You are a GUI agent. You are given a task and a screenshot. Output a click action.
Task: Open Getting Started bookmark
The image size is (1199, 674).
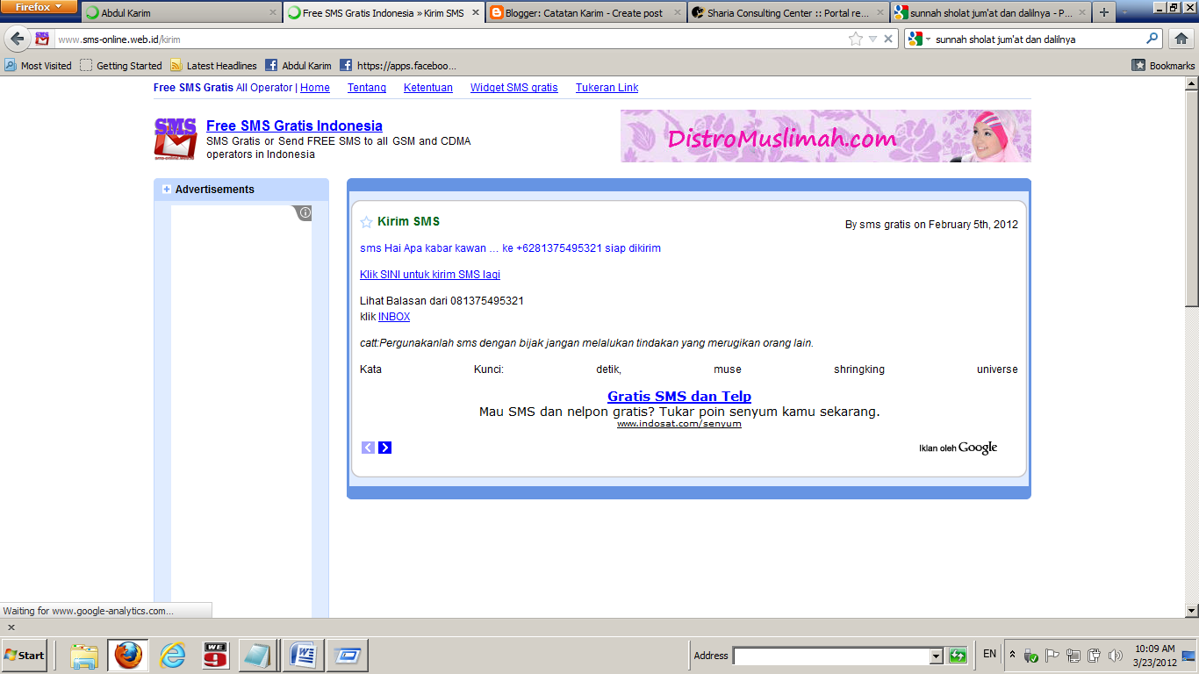(121, 66)
